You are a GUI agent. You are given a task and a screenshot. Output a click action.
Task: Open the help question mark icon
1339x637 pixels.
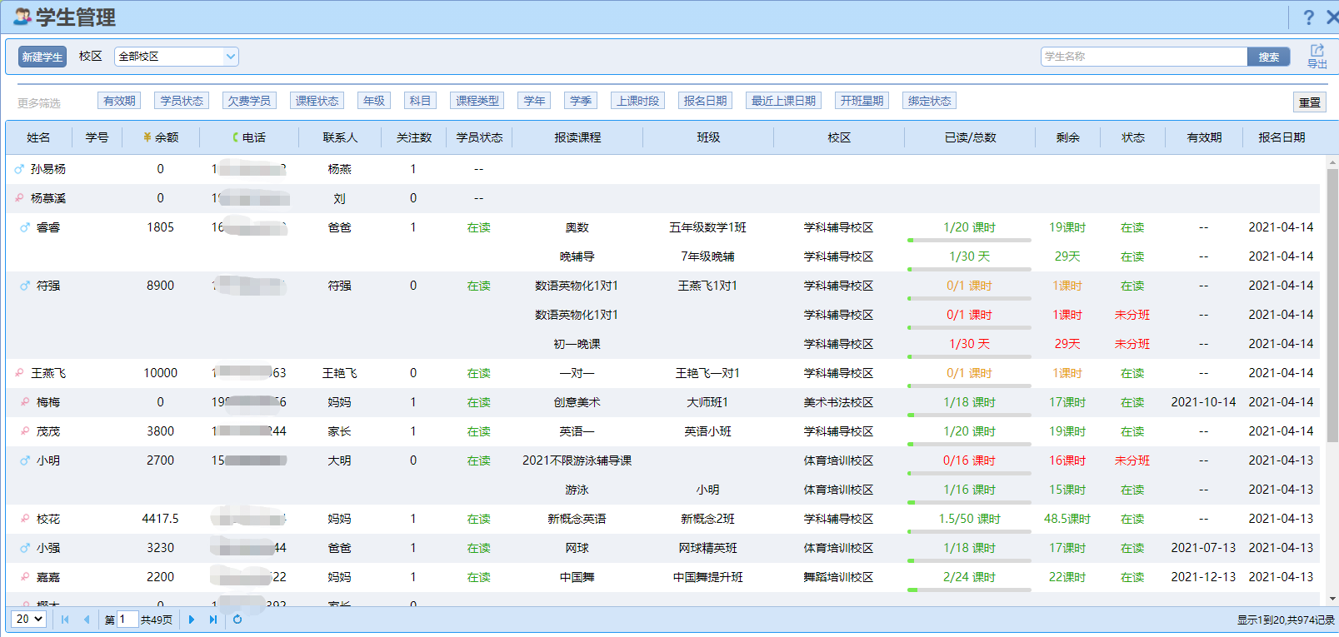pyautogui.click(x=1308, y=17)
